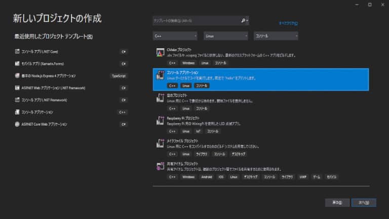This screenshot has width=389, height=219.
Task: Click モバイル tag under 共有アイテム プロジェクト
Action: tap(331, 177)
